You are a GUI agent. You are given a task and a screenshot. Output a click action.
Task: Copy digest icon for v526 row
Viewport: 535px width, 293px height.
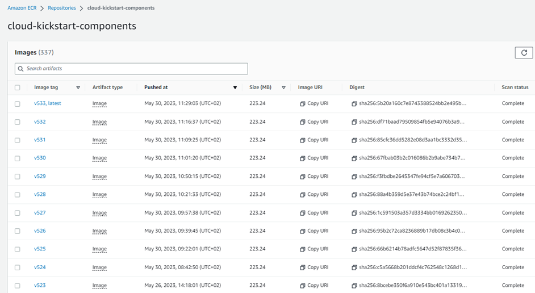tap(354, 231)
